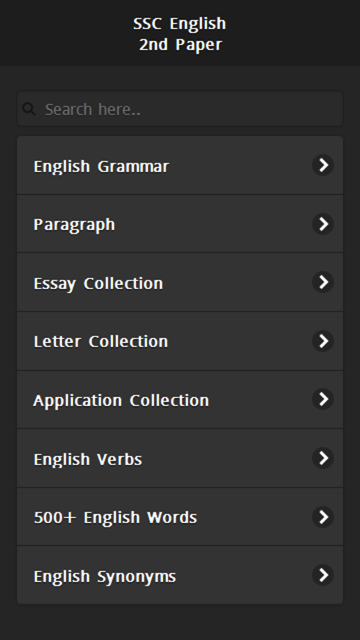The width and height of the screenshot is (360, 640).
Task: Select Essay Collection from the list
Action: point(98,283)
